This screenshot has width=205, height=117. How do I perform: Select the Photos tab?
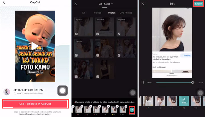pyautogui.click(x=112, y=13)
